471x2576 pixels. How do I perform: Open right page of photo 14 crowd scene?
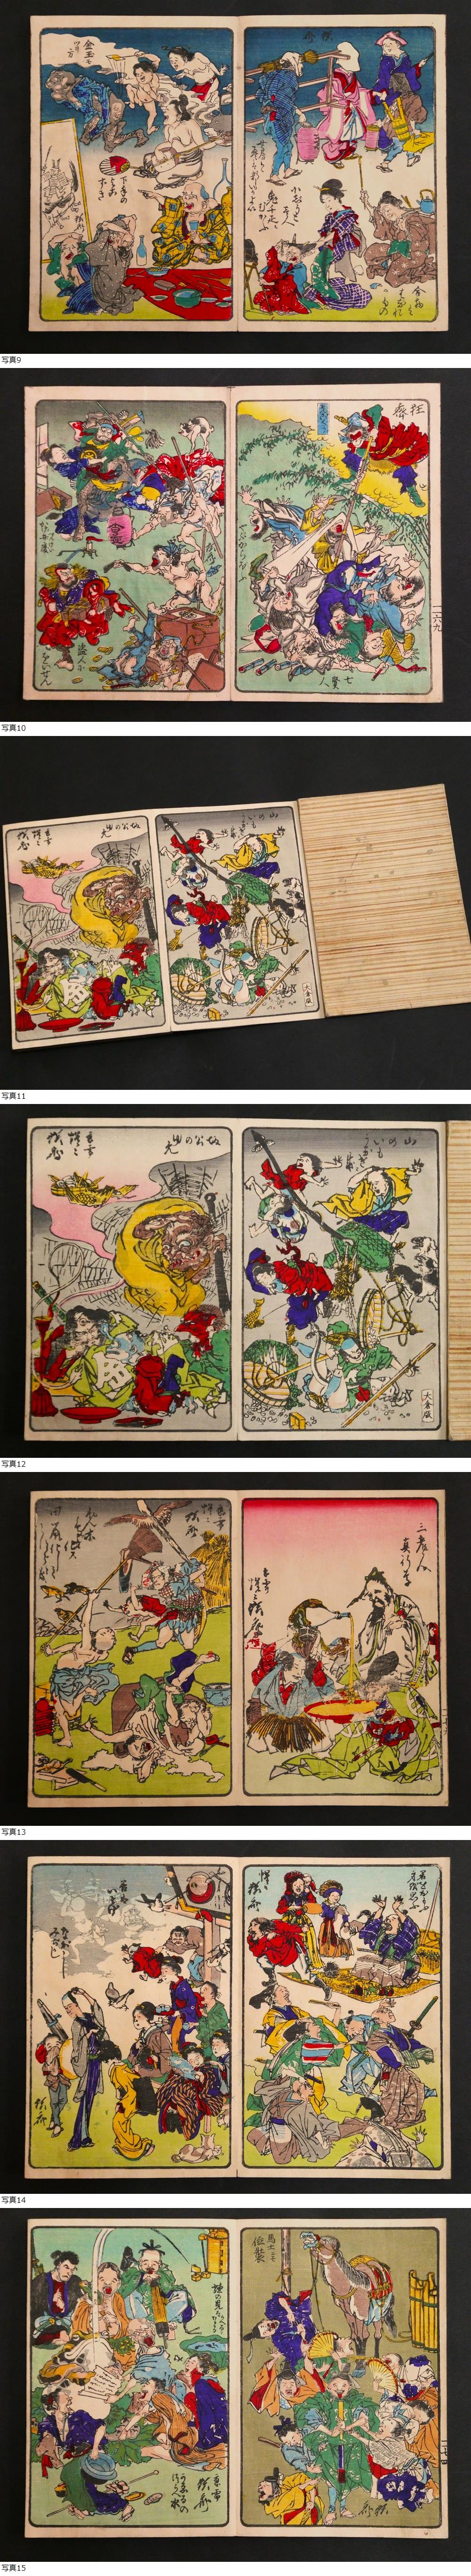click(341, 2015)
